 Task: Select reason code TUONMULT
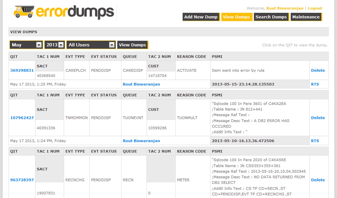click(x=187, y=118)
